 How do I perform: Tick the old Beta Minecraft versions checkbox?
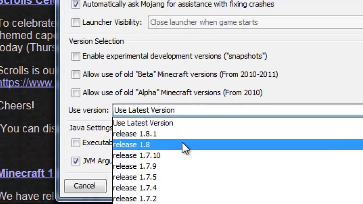pyautogui.click(x=76, y=75)
